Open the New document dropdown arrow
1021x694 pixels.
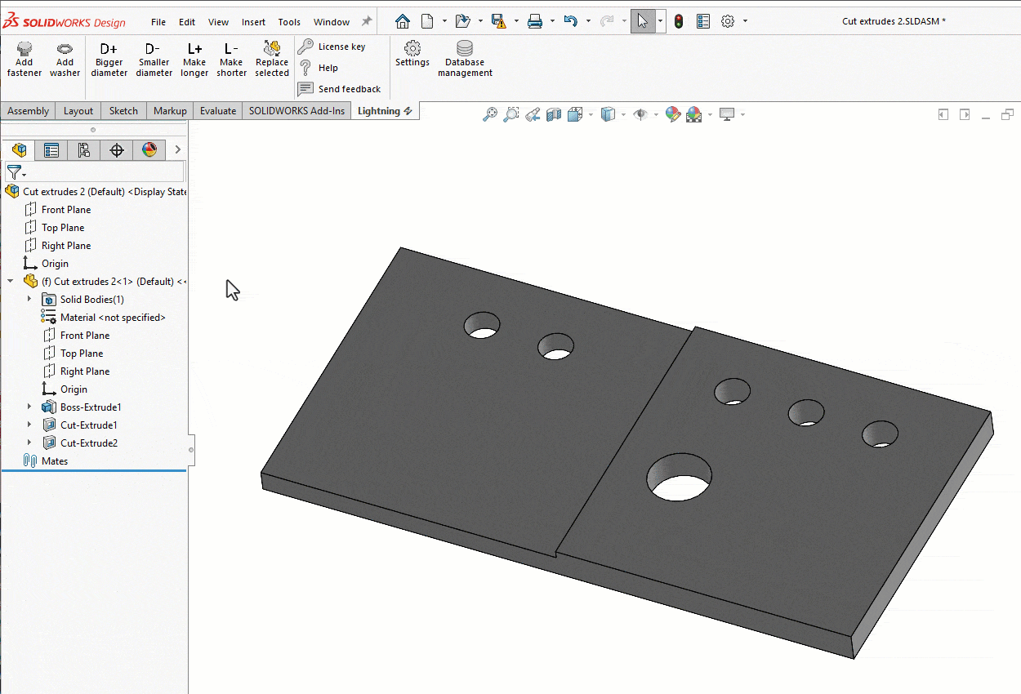coord(444,22)
